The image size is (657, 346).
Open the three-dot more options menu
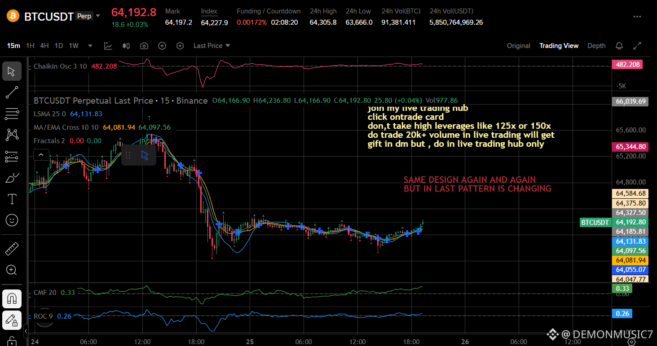click(637, 17)
